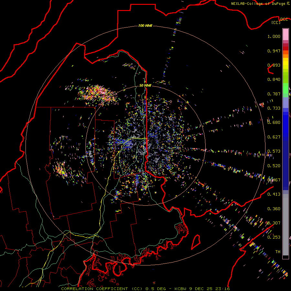Select the 0.733 value on the color scale

[274, 108]
